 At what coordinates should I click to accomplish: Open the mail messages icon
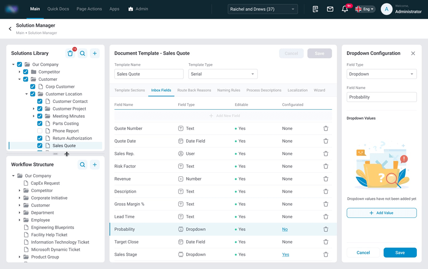[330, 9]
